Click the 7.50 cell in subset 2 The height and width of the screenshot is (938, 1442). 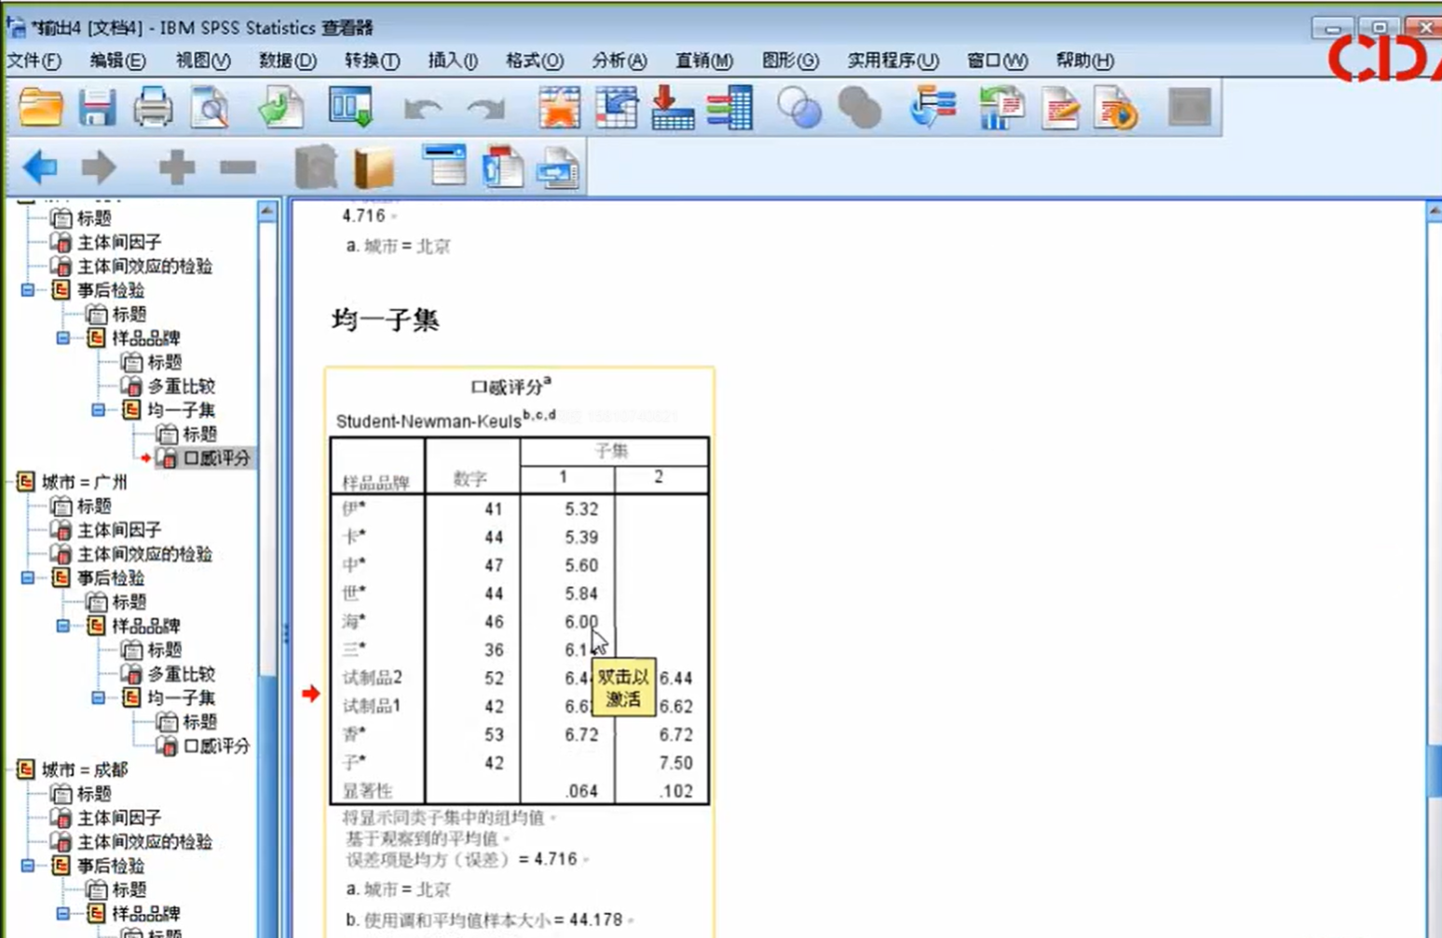[x=675, y=763]
